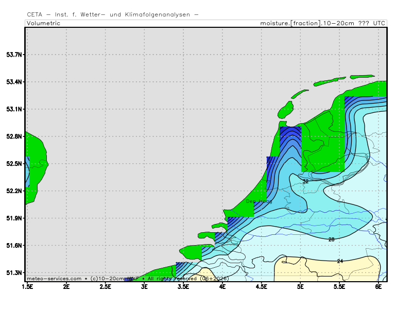The height and width of the screenshot is (309, 412).
Task: Click the 4.5E longitude axis label
Action: (262, 286)
